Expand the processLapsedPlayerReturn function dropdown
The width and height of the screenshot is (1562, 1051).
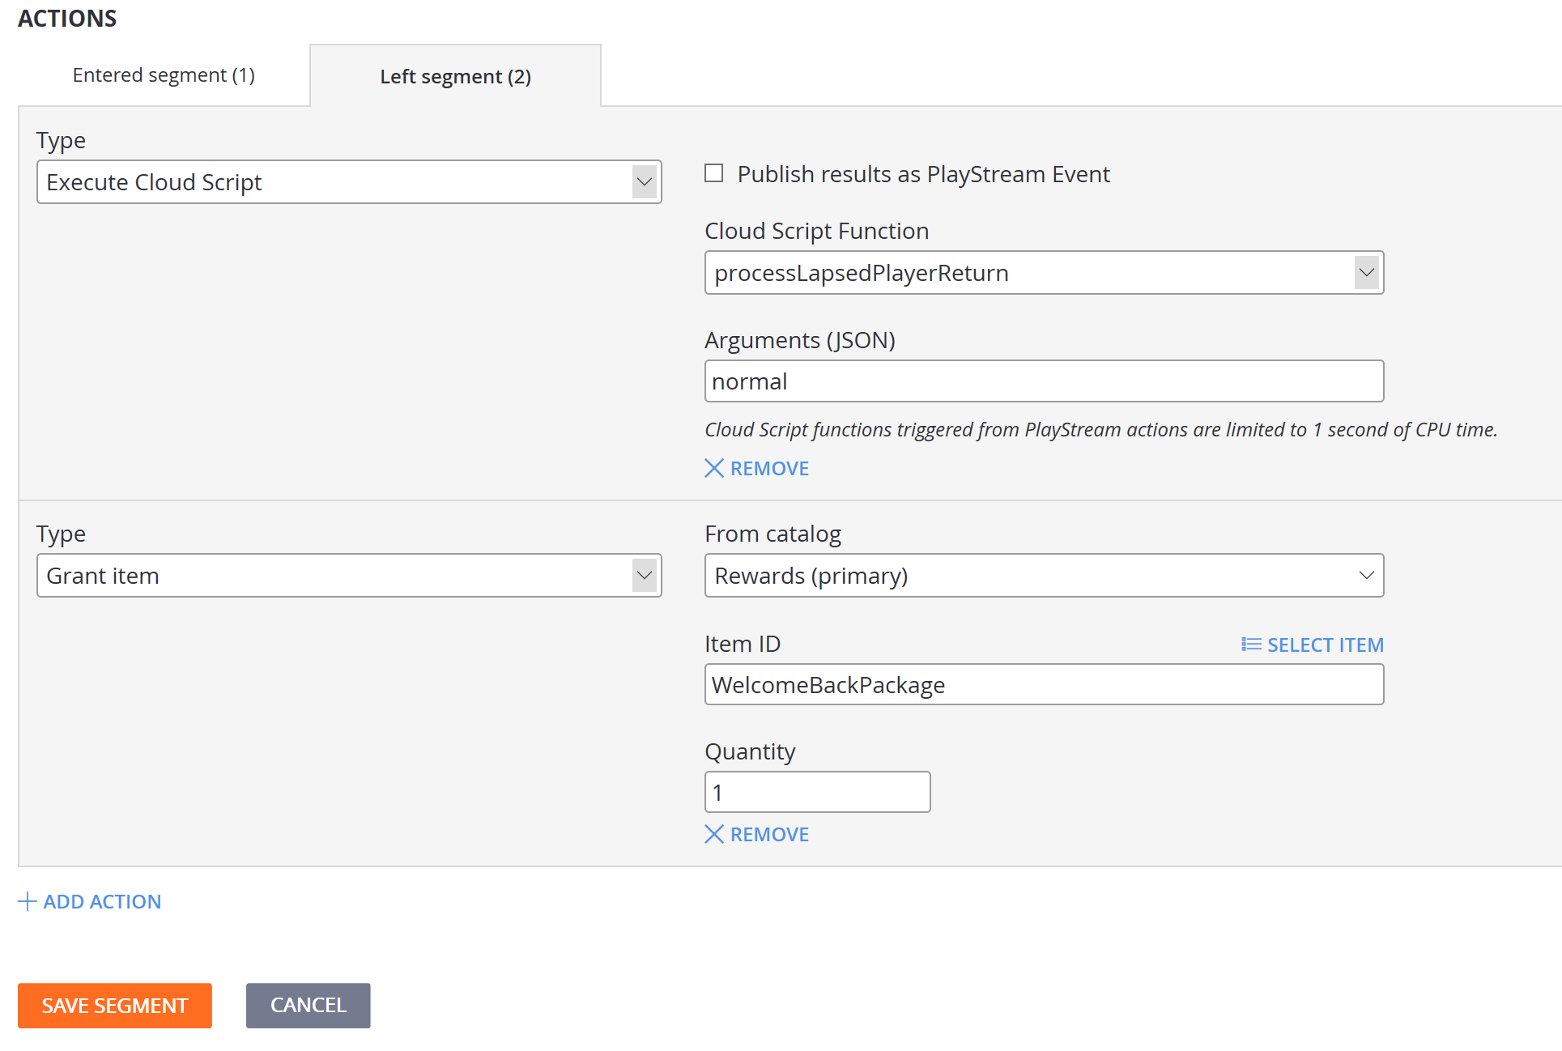click(x=1366, y=272)
